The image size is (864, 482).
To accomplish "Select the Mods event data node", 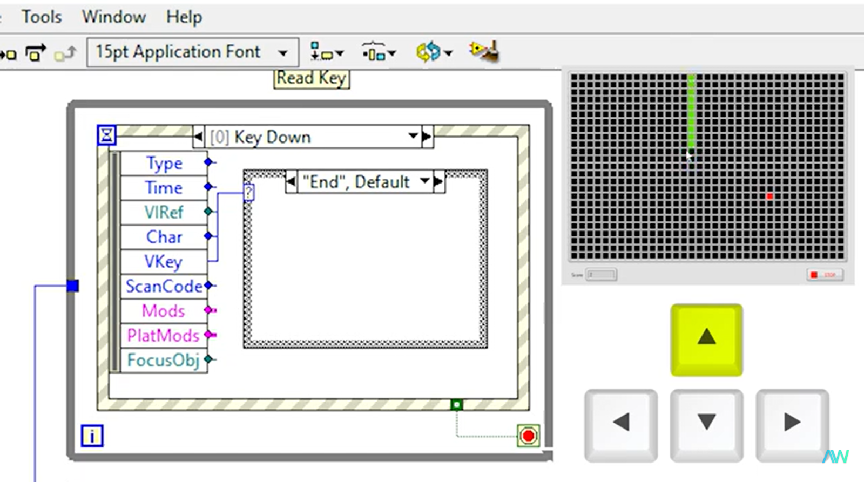I will point(164,311).
